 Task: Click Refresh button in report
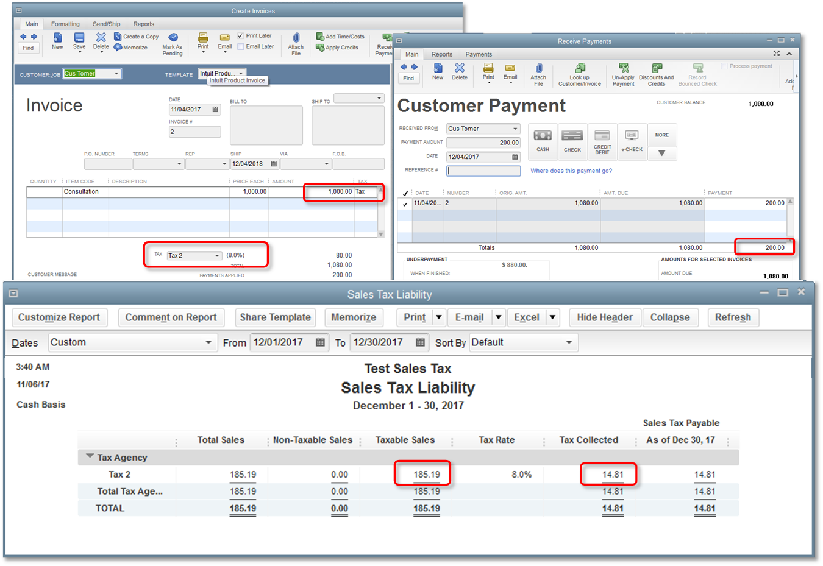coord(733,317)
